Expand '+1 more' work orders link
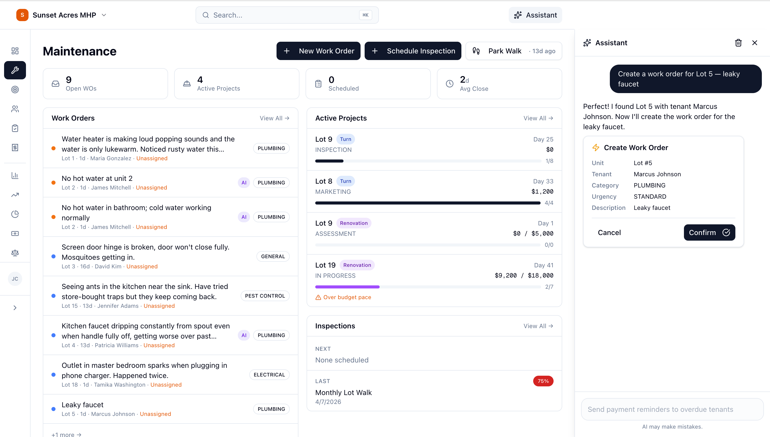The image size is (770, 437). tap(66, 434)
